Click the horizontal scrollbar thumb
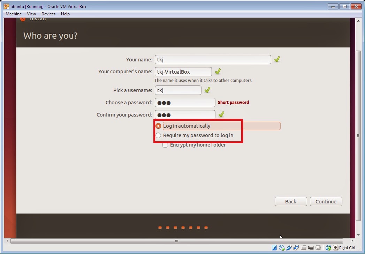 (177, 241)
